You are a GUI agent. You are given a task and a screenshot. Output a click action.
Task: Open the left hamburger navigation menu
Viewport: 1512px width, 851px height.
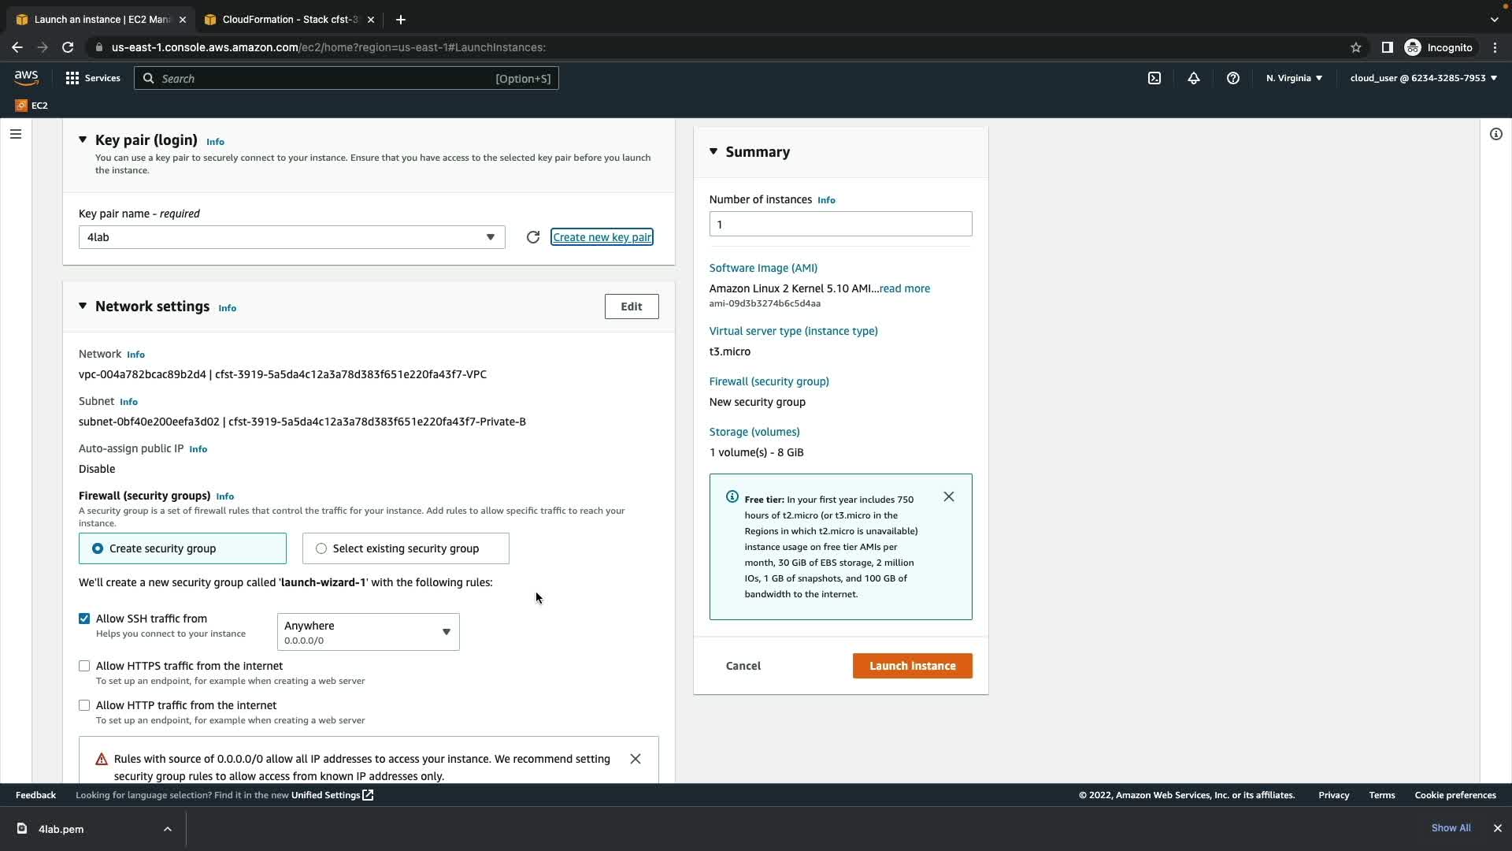pos(16,134)
